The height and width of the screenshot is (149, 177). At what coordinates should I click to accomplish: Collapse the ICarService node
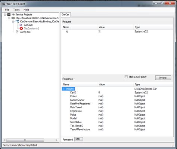(x=13, y=22)
